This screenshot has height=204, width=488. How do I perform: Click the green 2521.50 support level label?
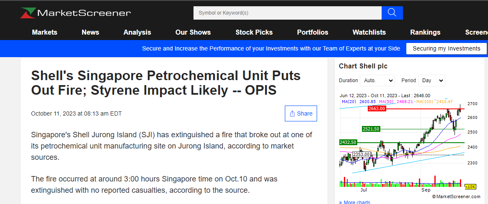click(371, 129)
